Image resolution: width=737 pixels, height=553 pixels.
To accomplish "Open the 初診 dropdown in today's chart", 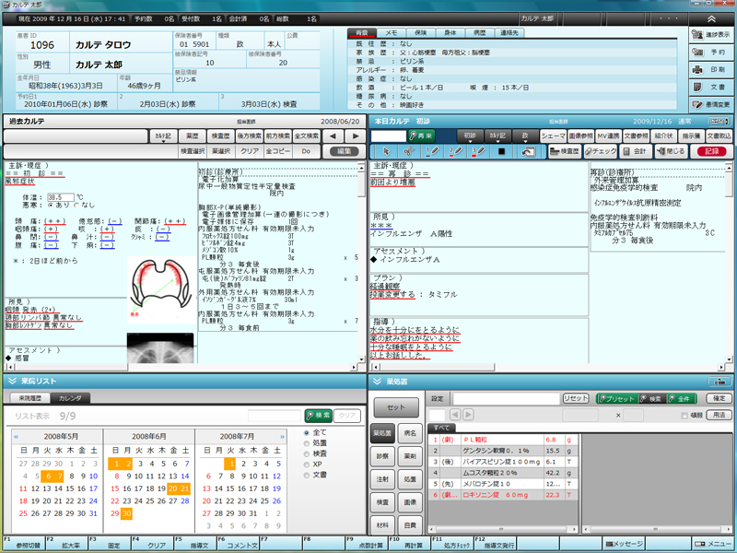I will pos(473,135).
